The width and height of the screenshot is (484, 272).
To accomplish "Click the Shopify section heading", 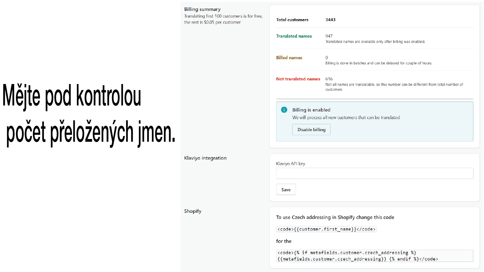I will [193, 211].
